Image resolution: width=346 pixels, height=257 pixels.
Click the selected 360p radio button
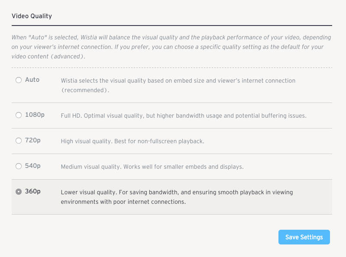19,192
